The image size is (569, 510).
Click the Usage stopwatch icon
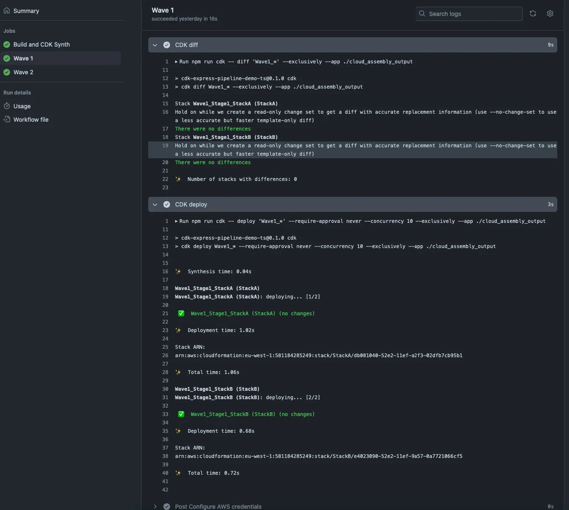click(7, 106)
